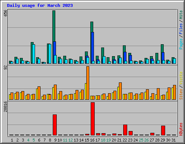Click the red KBytes bar for day 16
This screenshot has width=185, height=144.
click(92, 119)
